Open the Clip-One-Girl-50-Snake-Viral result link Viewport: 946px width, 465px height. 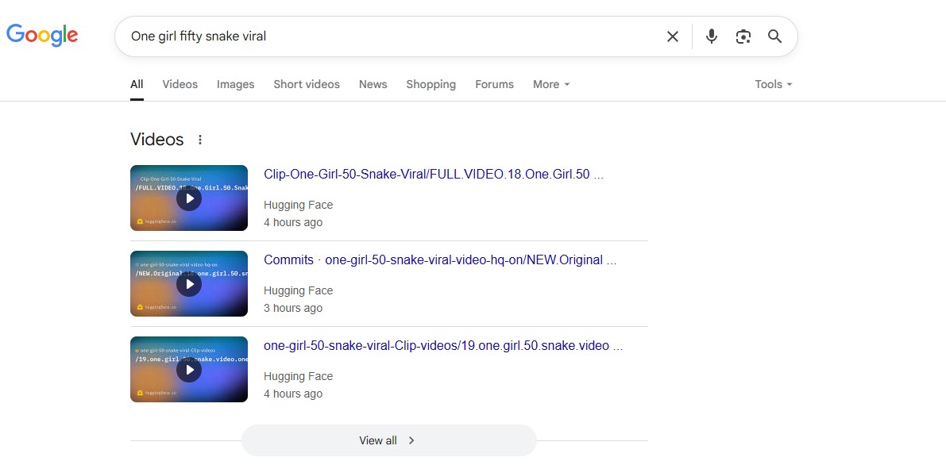tap(433, 175)
